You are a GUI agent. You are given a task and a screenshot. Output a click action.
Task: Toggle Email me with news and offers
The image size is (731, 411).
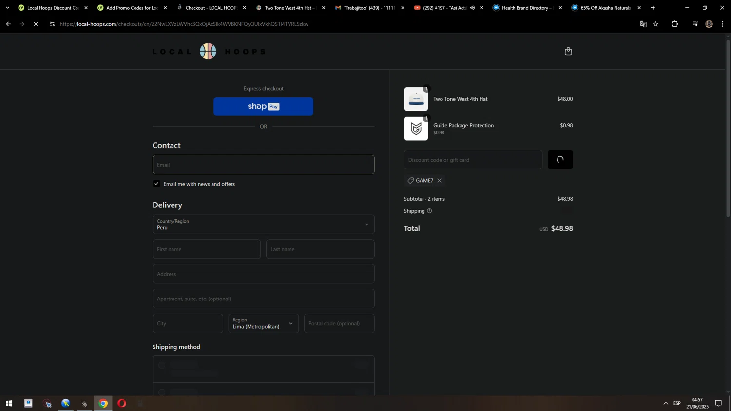[156, 184]
